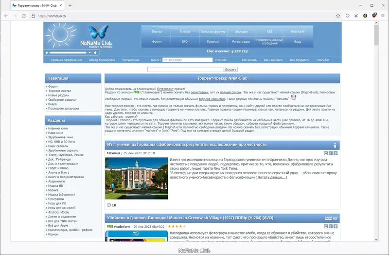Play the header audio player
The width and height of the screenshot is (389, 255).
click(x=47, y=53)
